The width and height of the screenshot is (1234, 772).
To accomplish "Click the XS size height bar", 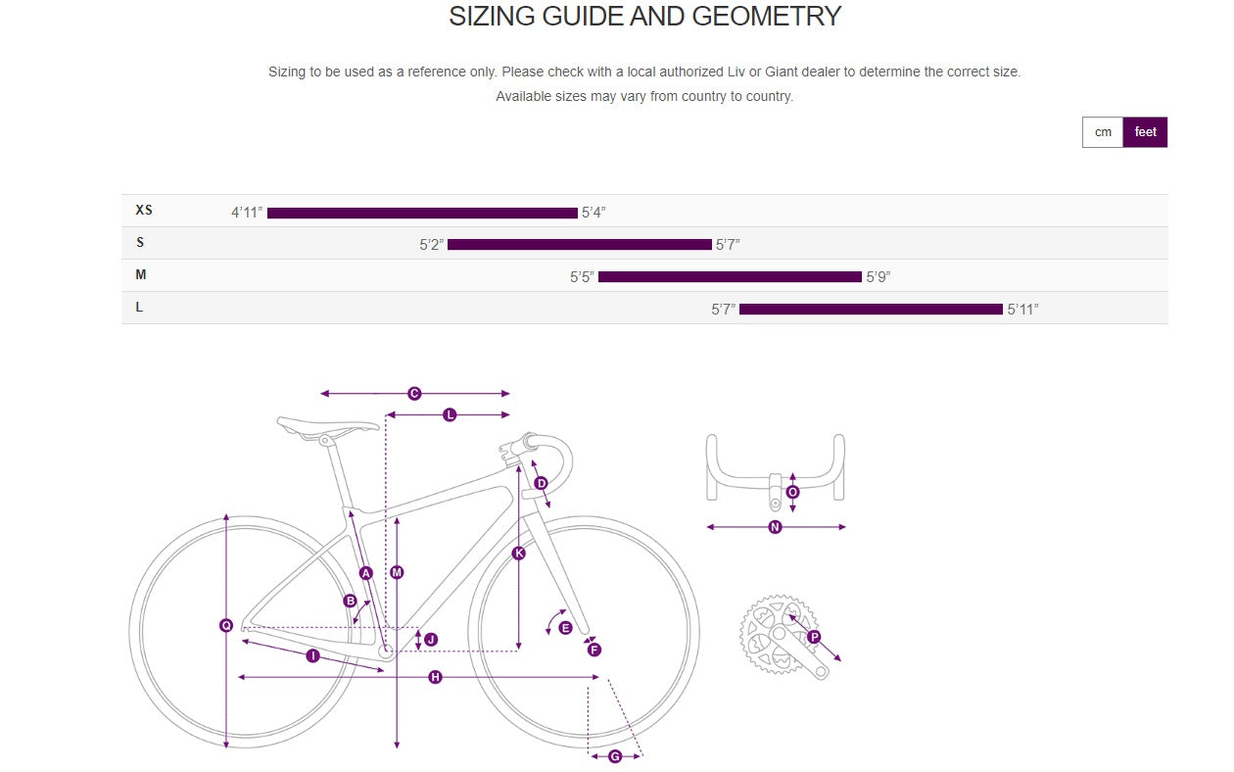I will pos(422,213).
